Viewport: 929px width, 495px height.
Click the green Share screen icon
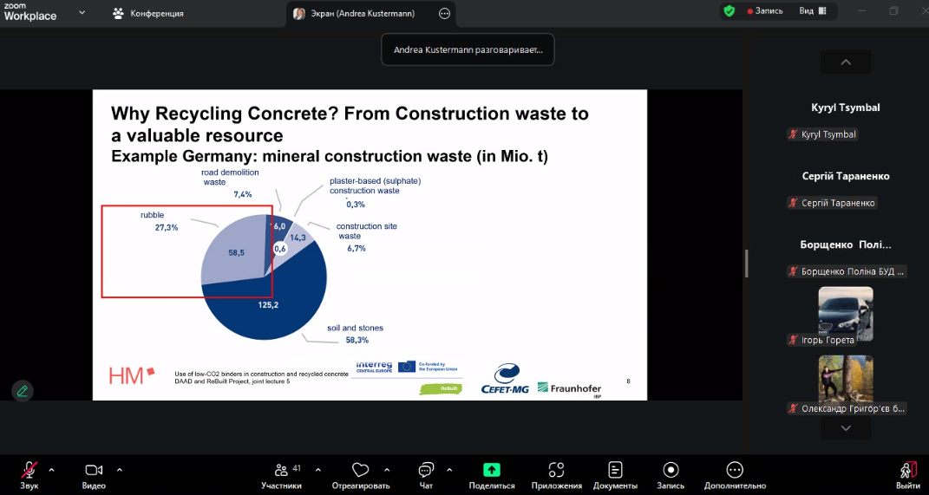[x=492, y=470]
